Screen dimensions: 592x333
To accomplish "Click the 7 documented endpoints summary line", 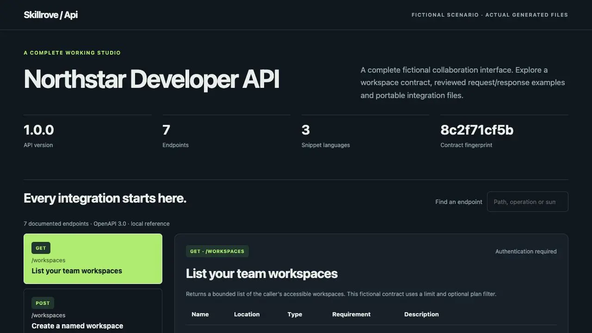I will coord(97,224).
